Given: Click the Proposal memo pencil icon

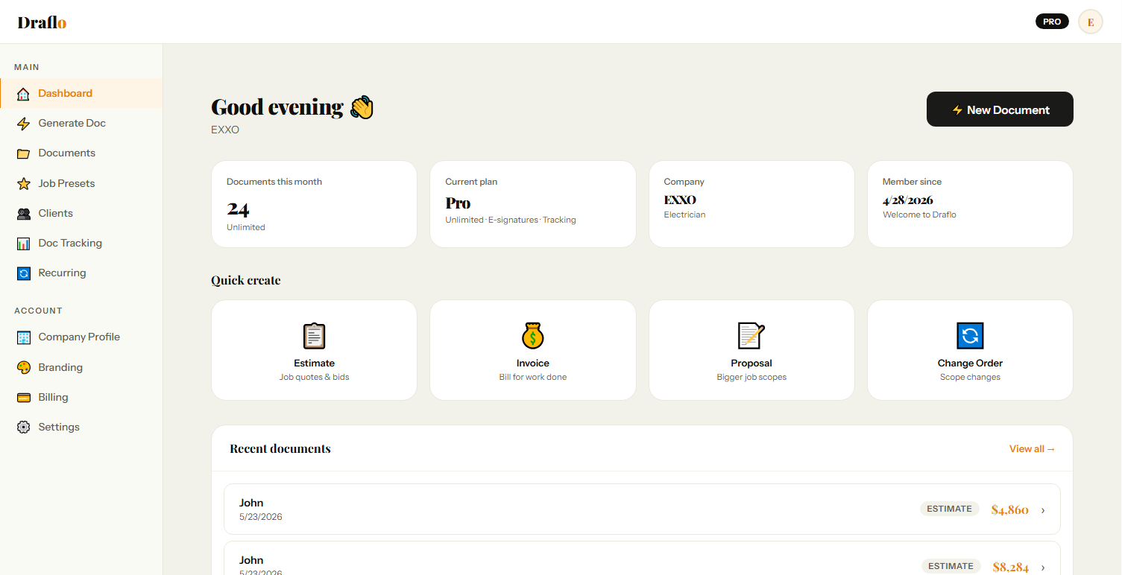Looking at the screenshot, I should pos(751,336).
